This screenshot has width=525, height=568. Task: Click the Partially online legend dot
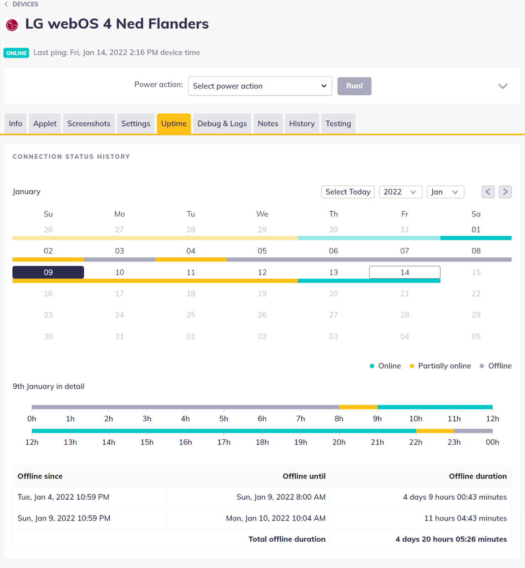(x=412, y=366)
